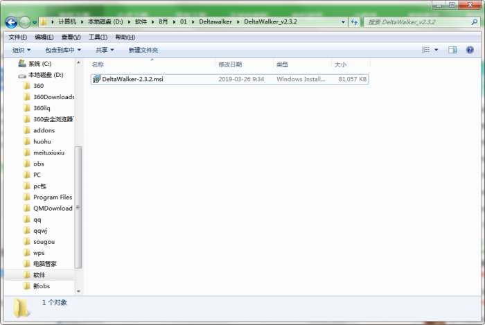Toggle the preview pane icon
The height and width of the screenshot is (325, 485).
(x=452, y=50)
